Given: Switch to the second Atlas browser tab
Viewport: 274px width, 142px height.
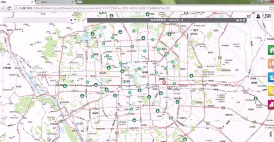Looking at the screenshot, I should 56,2.
